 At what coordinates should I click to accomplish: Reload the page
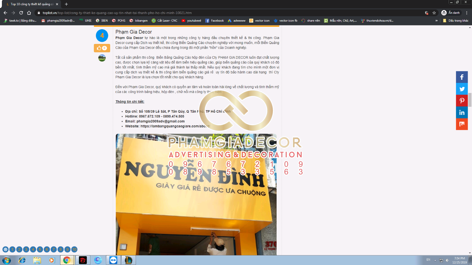[x=21, y=13]
